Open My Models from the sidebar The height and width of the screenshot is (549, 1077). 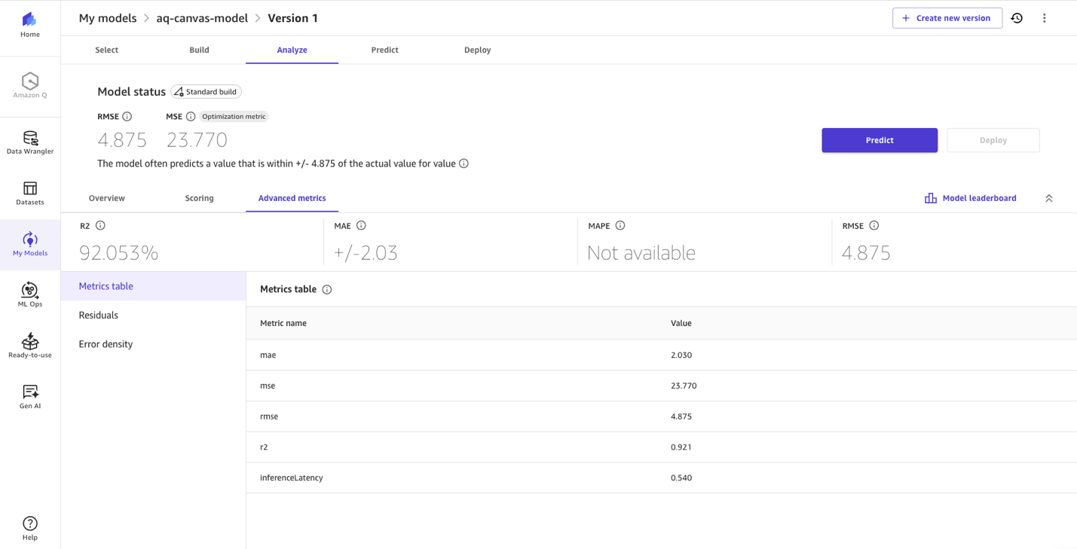pyautogui.click(x=29, y=243)
